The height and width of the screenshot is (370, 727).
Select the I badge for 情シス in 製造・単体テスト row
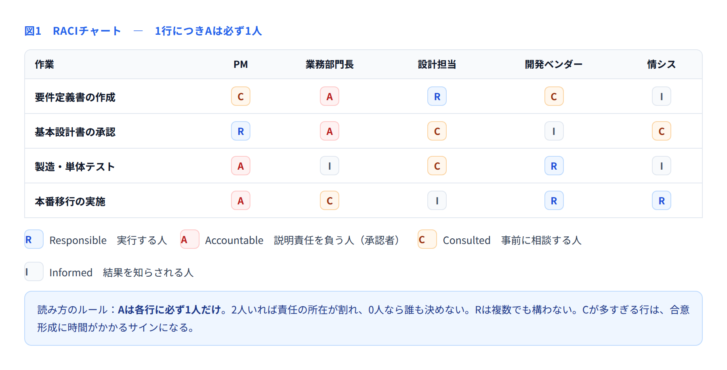pos(662,166)
